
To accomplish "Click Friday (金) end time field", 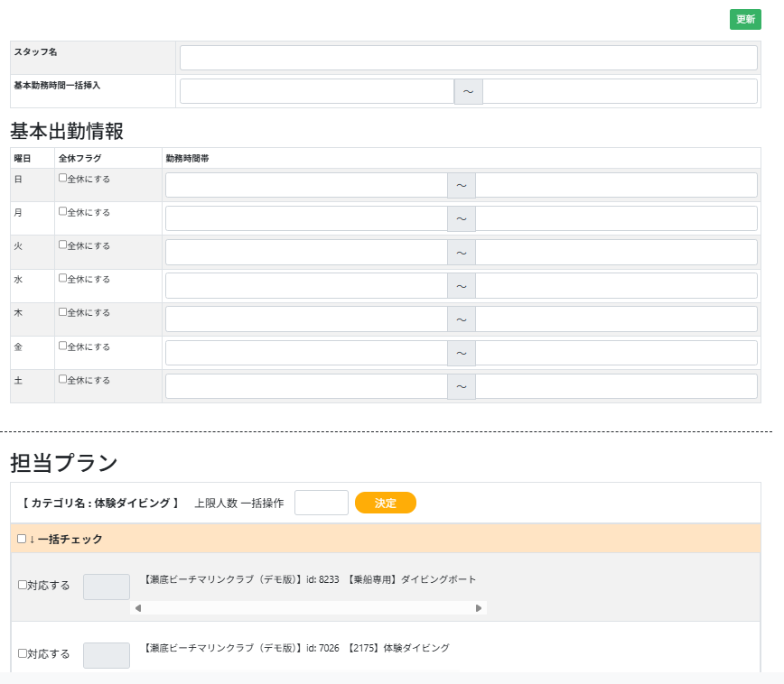I will [x=616, y=353].
